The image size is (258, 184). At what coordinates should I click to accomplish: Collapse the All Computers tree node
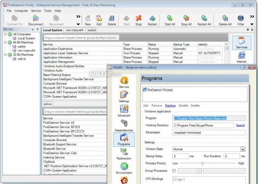(x=5, y=34)
